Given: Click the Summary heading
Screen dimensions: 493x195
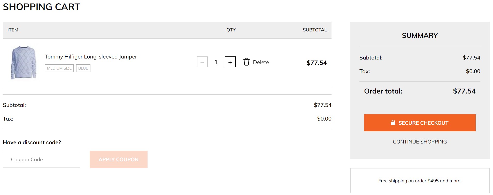Looking at the screenshot, I should click(x=420, y=36).
